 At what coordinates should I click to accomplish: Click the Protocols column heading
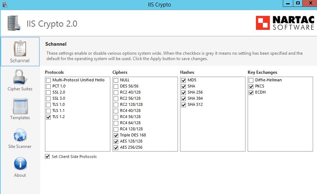click(54, 72)
